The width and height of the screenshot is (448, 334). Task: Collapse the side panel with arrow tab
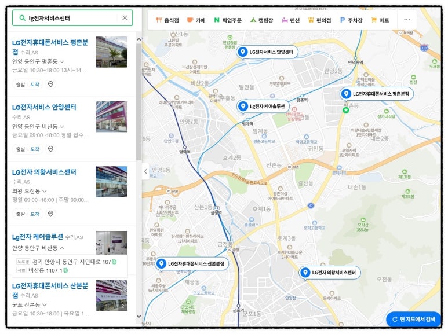pyautogui.click(x=145, y=171)
